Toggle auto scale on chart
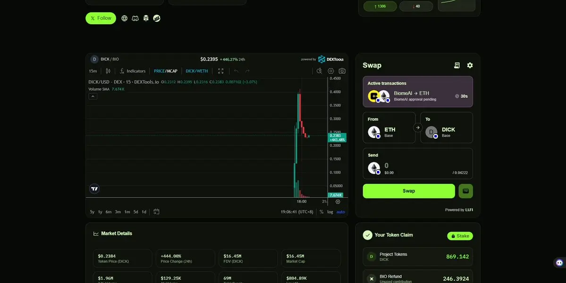Viewport: 566px width, 283px height. (x=340, y=212)
